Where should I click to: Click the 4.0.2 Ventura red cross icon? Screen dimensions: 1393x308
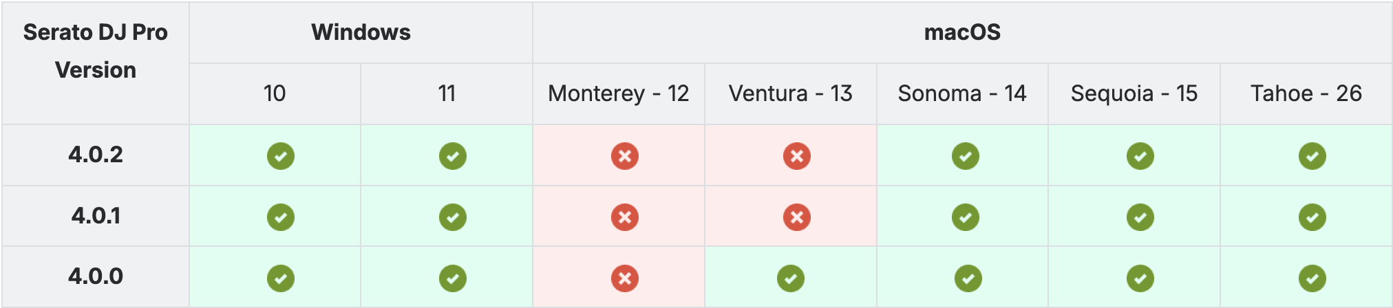click(797, 156)
